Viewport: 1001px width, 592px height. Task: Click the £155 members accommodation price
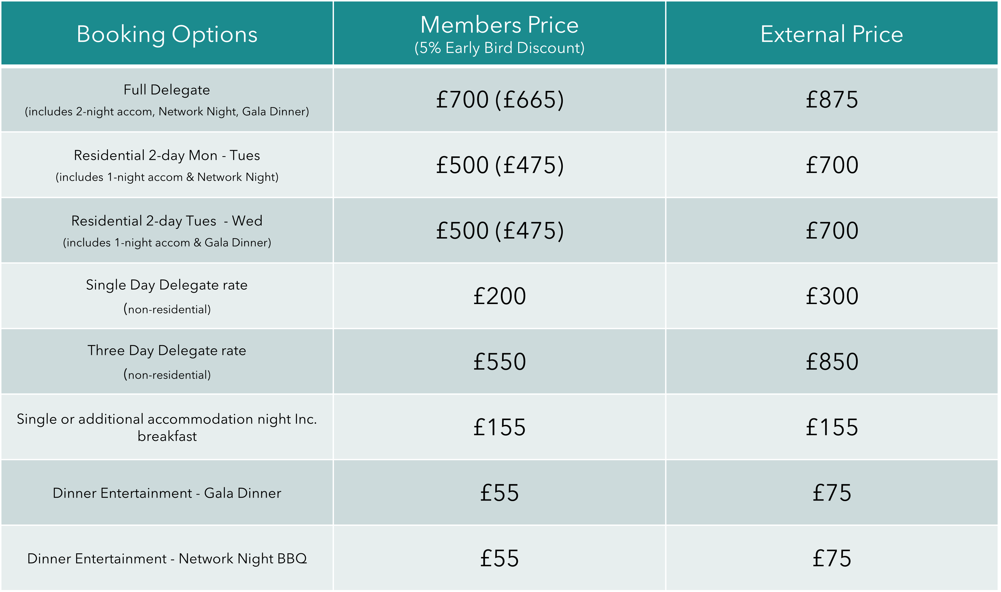500,427
